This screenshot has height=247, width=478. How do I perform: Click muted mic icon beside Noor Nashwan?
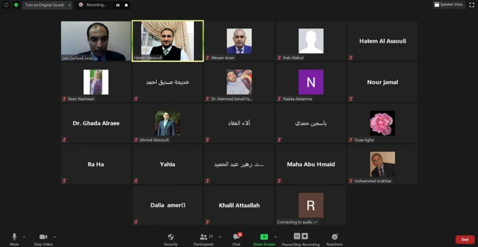coord(65,99)
